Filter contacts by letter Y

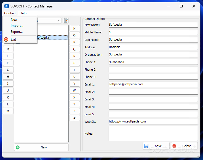[74, 104]
